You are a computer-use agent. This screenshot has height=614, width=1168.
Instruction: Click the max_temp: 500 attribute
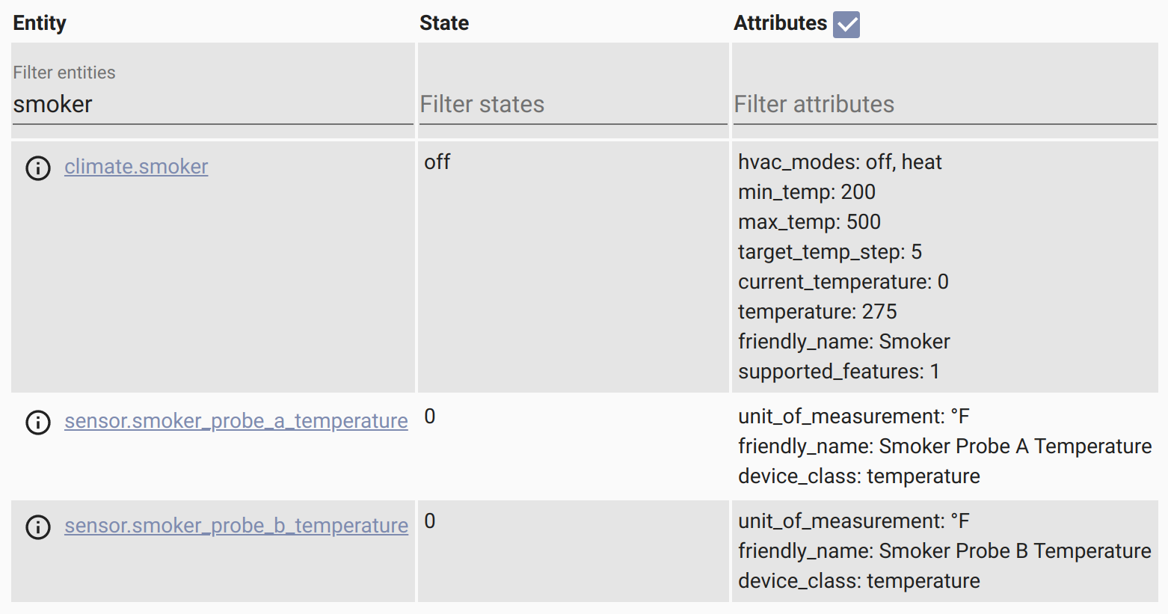coord(809,222)
